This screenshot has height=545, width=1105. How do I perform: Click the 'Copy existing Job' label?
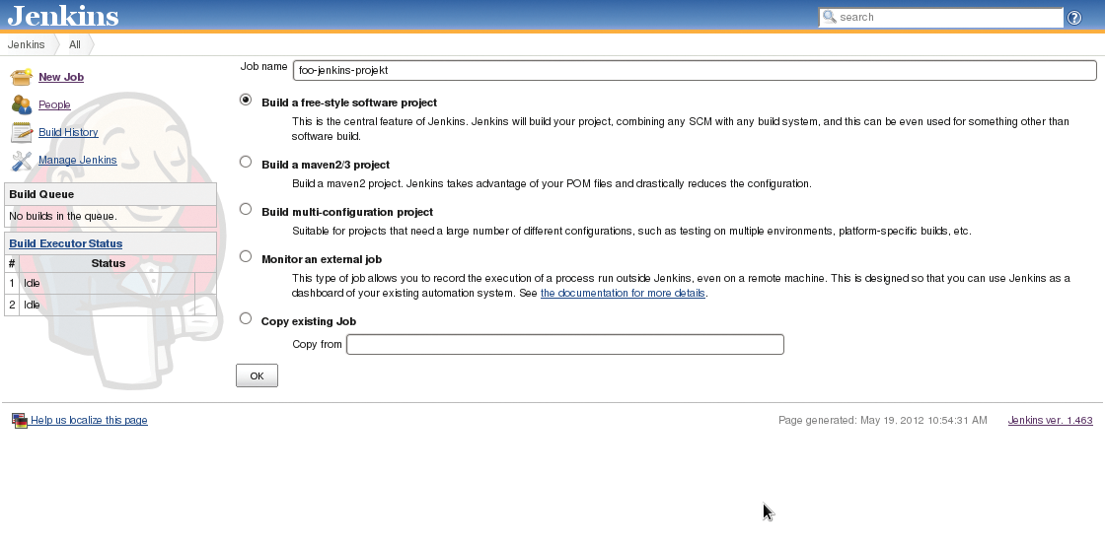click(309, 321)
